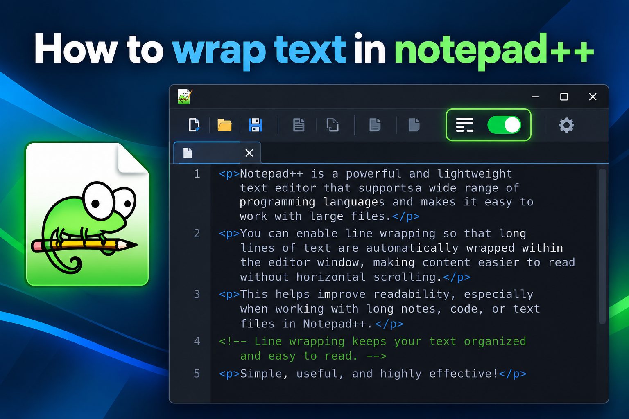629x419 pixels.
Task: Click the file icon on the open tab
Action: pos(188,153)
